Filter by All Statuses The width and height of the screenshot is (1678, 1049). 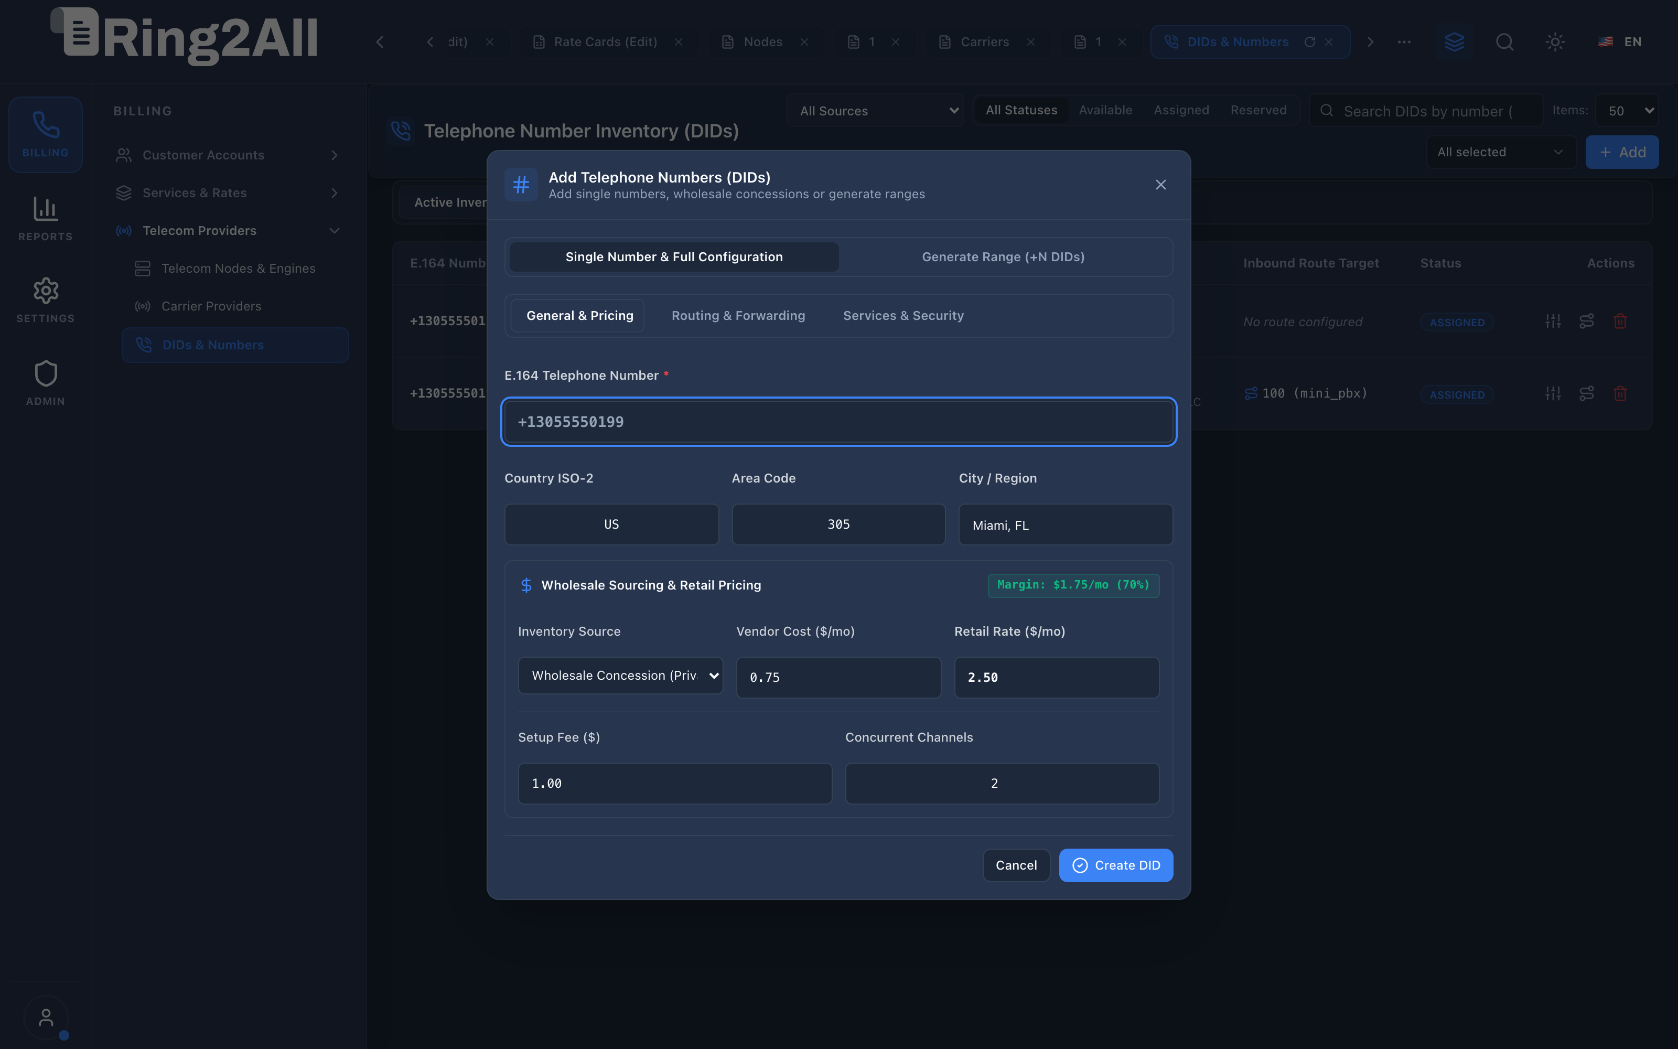(1020, 110)
